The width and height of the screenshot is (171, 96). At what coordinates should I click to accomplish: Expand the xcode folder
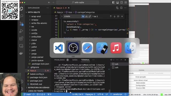34,30
